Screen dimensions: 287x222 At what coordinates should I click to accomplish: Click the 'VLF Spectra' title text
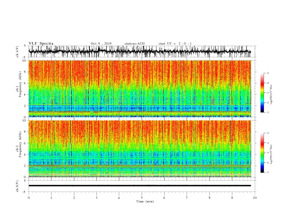pos(41,44)
